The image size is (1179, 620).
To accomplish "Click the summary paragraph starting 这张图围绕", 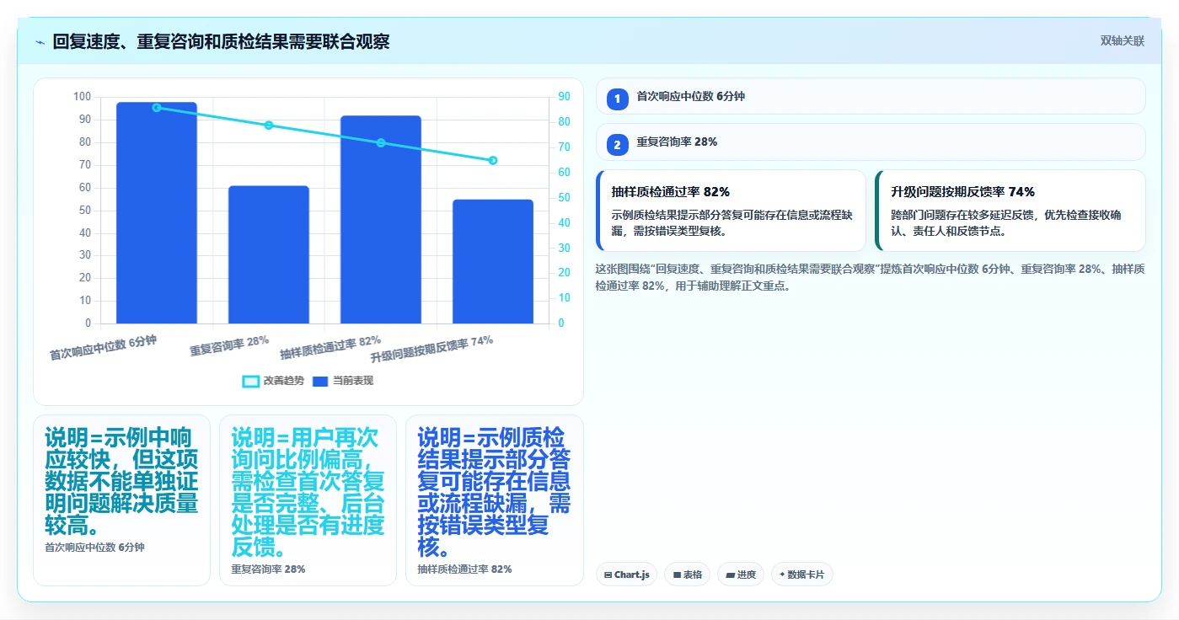I will (871, 277).
